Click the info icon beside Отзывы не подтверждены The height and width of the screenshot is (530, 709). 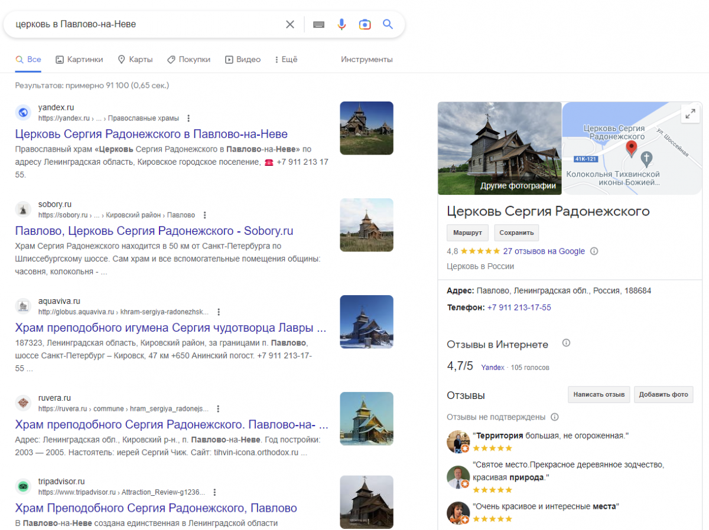pos(555,417)
